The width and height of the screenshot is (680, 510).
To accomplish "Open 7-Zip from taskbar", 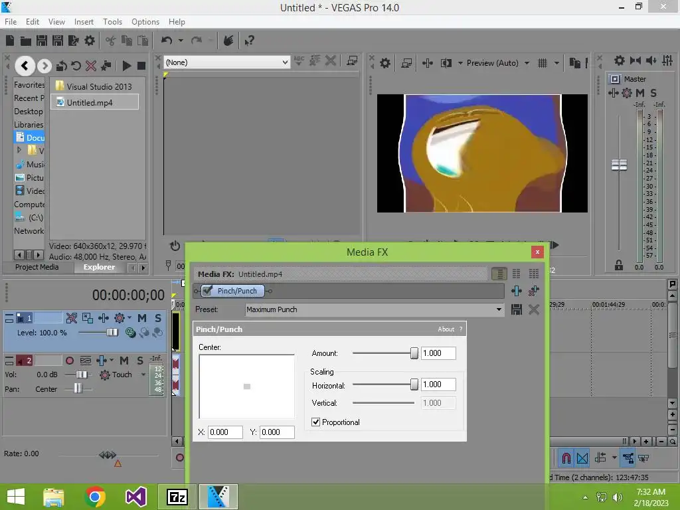I will point(177,497).
